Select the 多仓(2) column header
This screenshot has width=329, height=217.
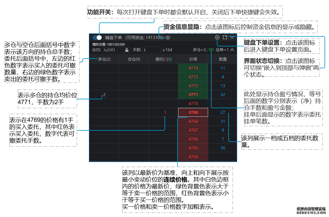104,59
